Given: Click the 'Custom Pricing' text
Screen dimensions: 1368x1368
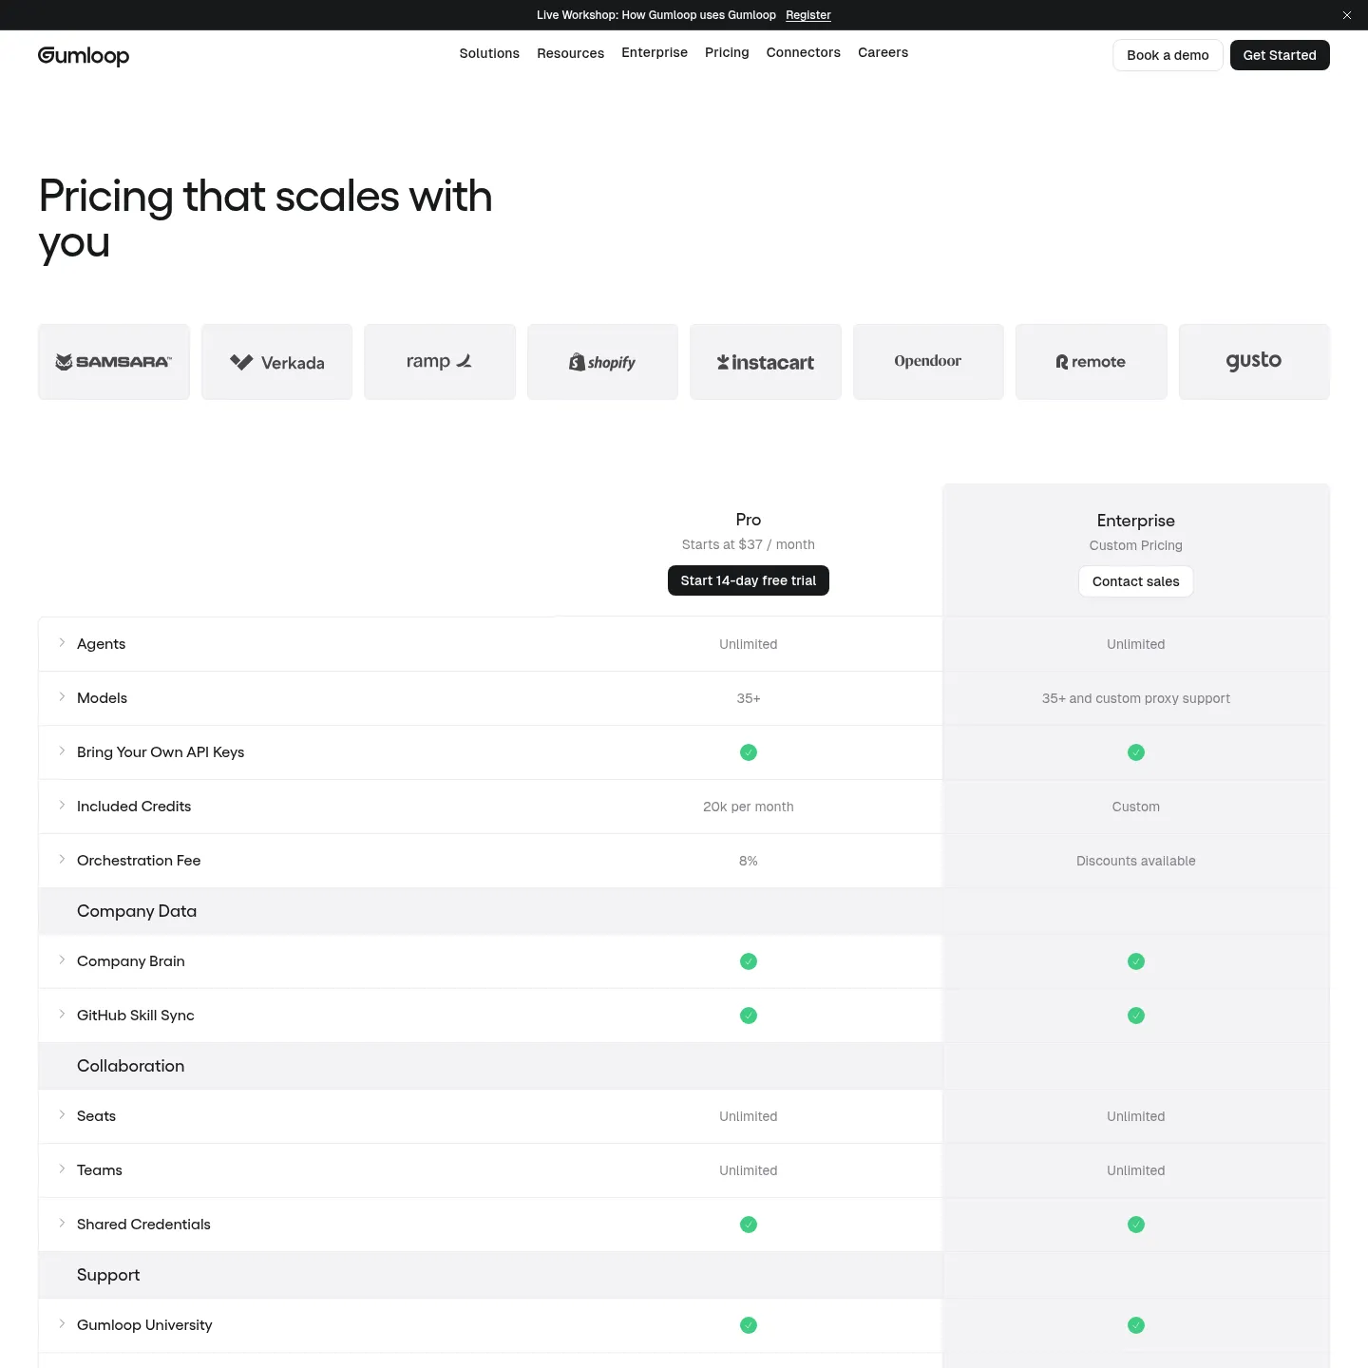Looking at the screenshot, I should tap(1136, 545).
